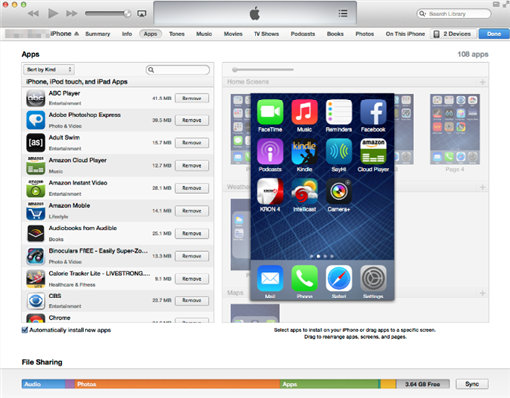The width and height of the screenshot is (510, 398).
Task: Open the AirPlay output icon
Action: tap(142, 14)
